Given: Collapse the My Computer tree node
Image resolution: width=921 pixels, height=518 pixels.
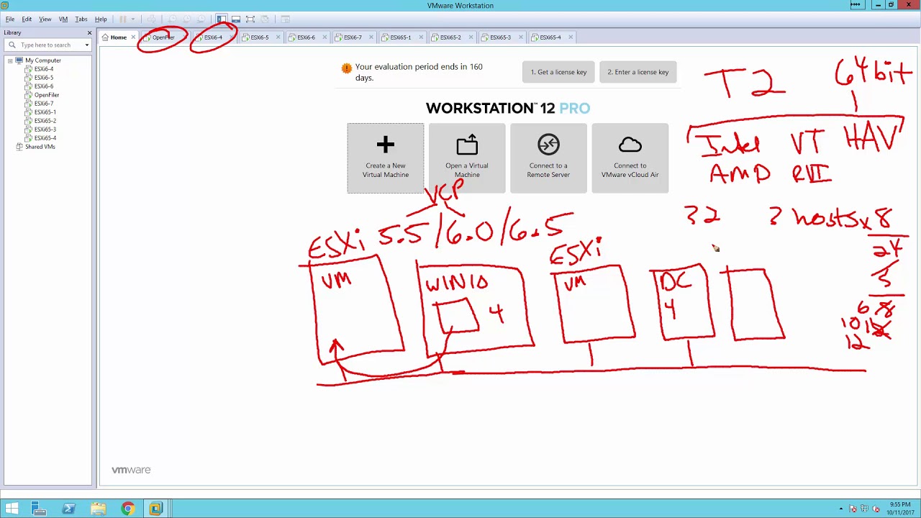Looking at the screenshot, I should [x=10, y=60].
